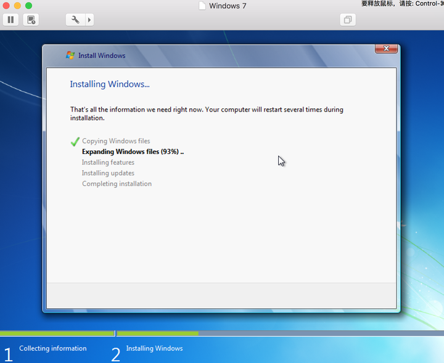This screenshot has height=363, width=444.
Task: Click the overlapping windows view icon
Action: [x=348, y=20]
